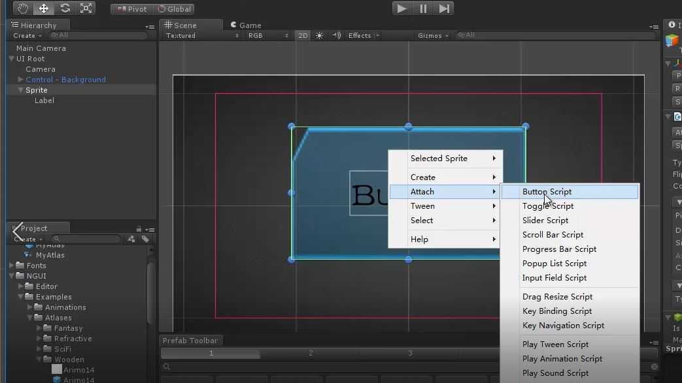This screenshot has width=682, height=383.
Task: Toggle the 2D scene view
Action: (303, 36)
